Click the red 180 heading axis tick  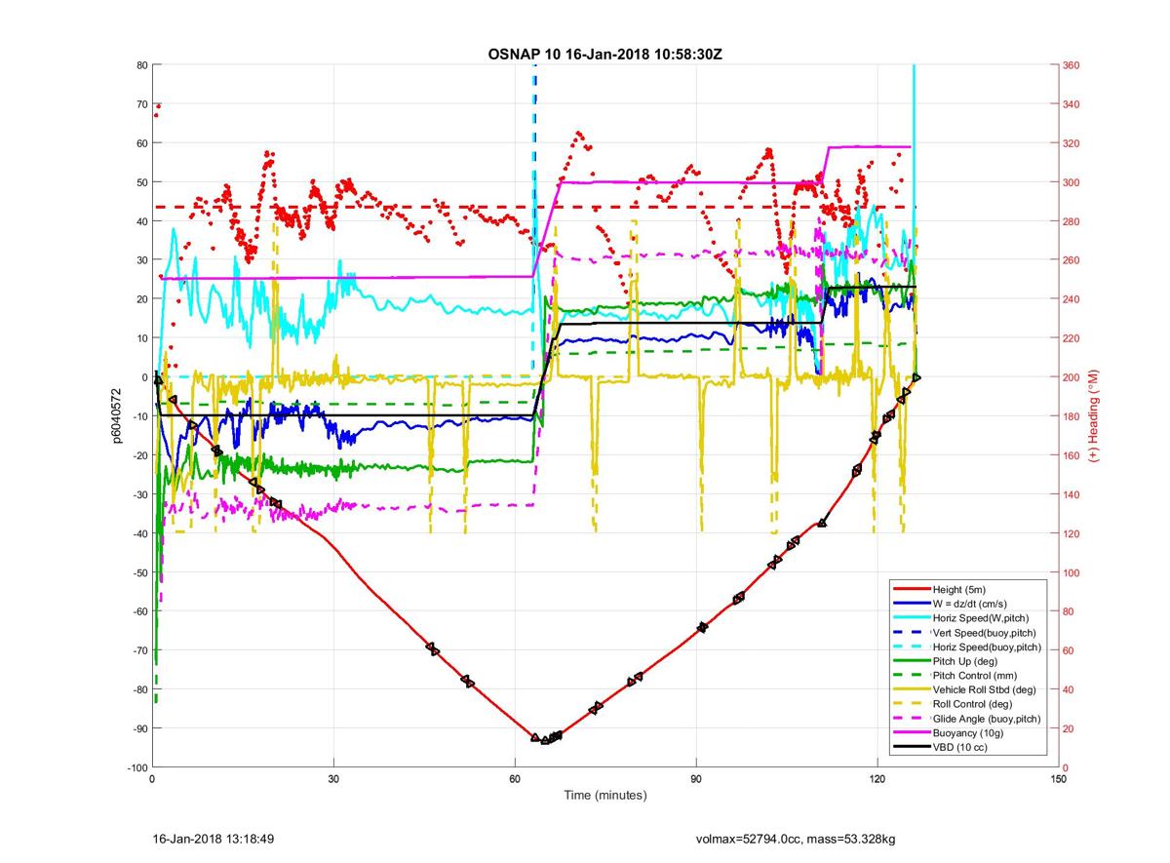1072,416
